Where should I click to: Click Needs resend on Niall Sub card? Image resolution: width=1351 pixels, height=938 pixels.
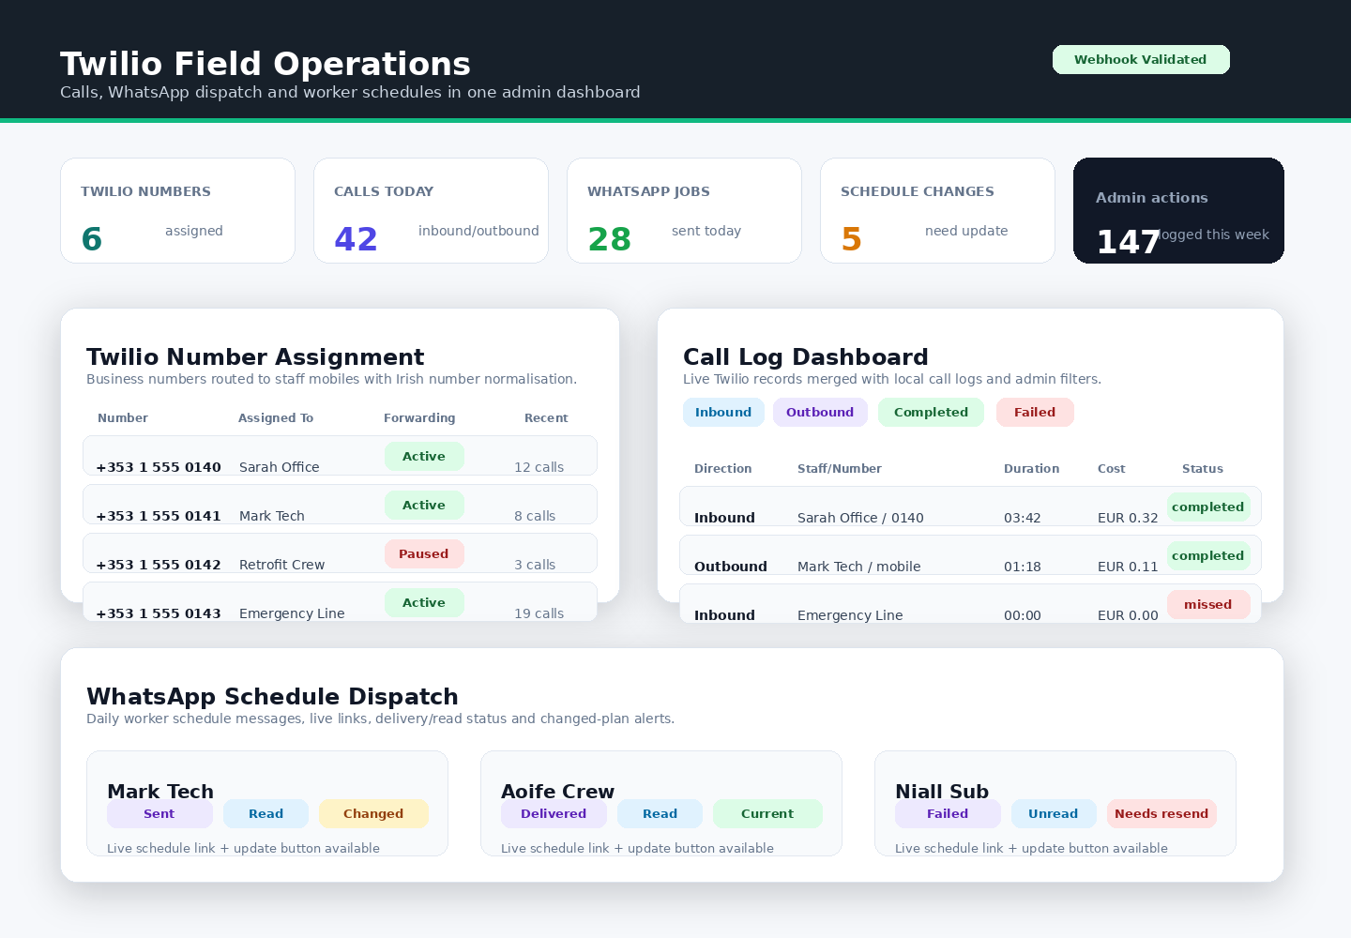pos(1161,813)
